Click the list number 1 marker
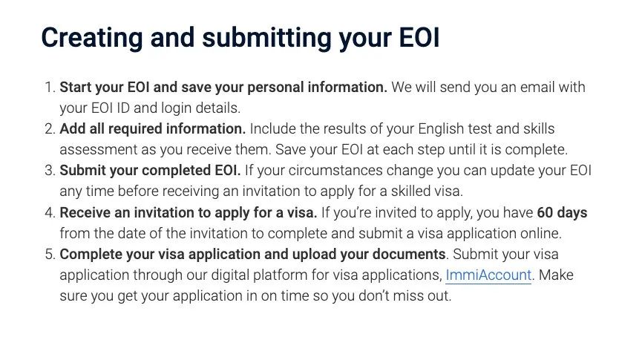 click(50, 87)
